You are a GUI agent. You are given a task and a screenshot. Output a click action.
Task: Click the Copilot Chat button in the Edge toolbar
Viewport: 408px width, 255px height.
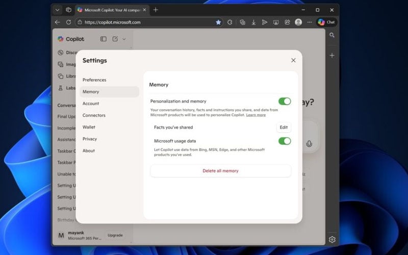(326, 22)
